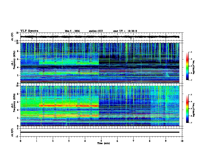Screen dimensions: 205x158
Task: Click the "-10" tick on ch.1(V) axis
Action: coord(17,41)
